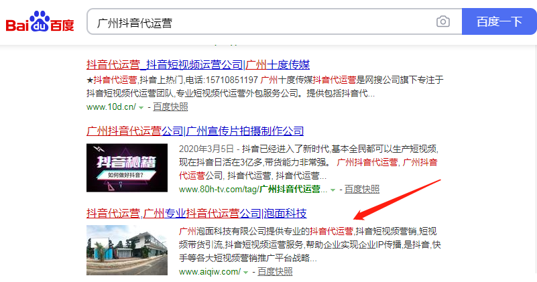Click the Baidu logo

[40, 22]
